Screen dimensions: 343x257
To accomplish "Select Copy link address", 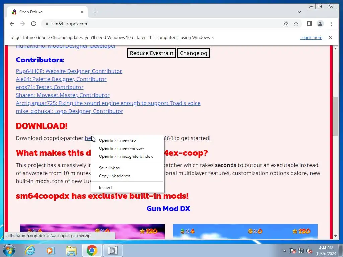I will click(x=128, y=176).
